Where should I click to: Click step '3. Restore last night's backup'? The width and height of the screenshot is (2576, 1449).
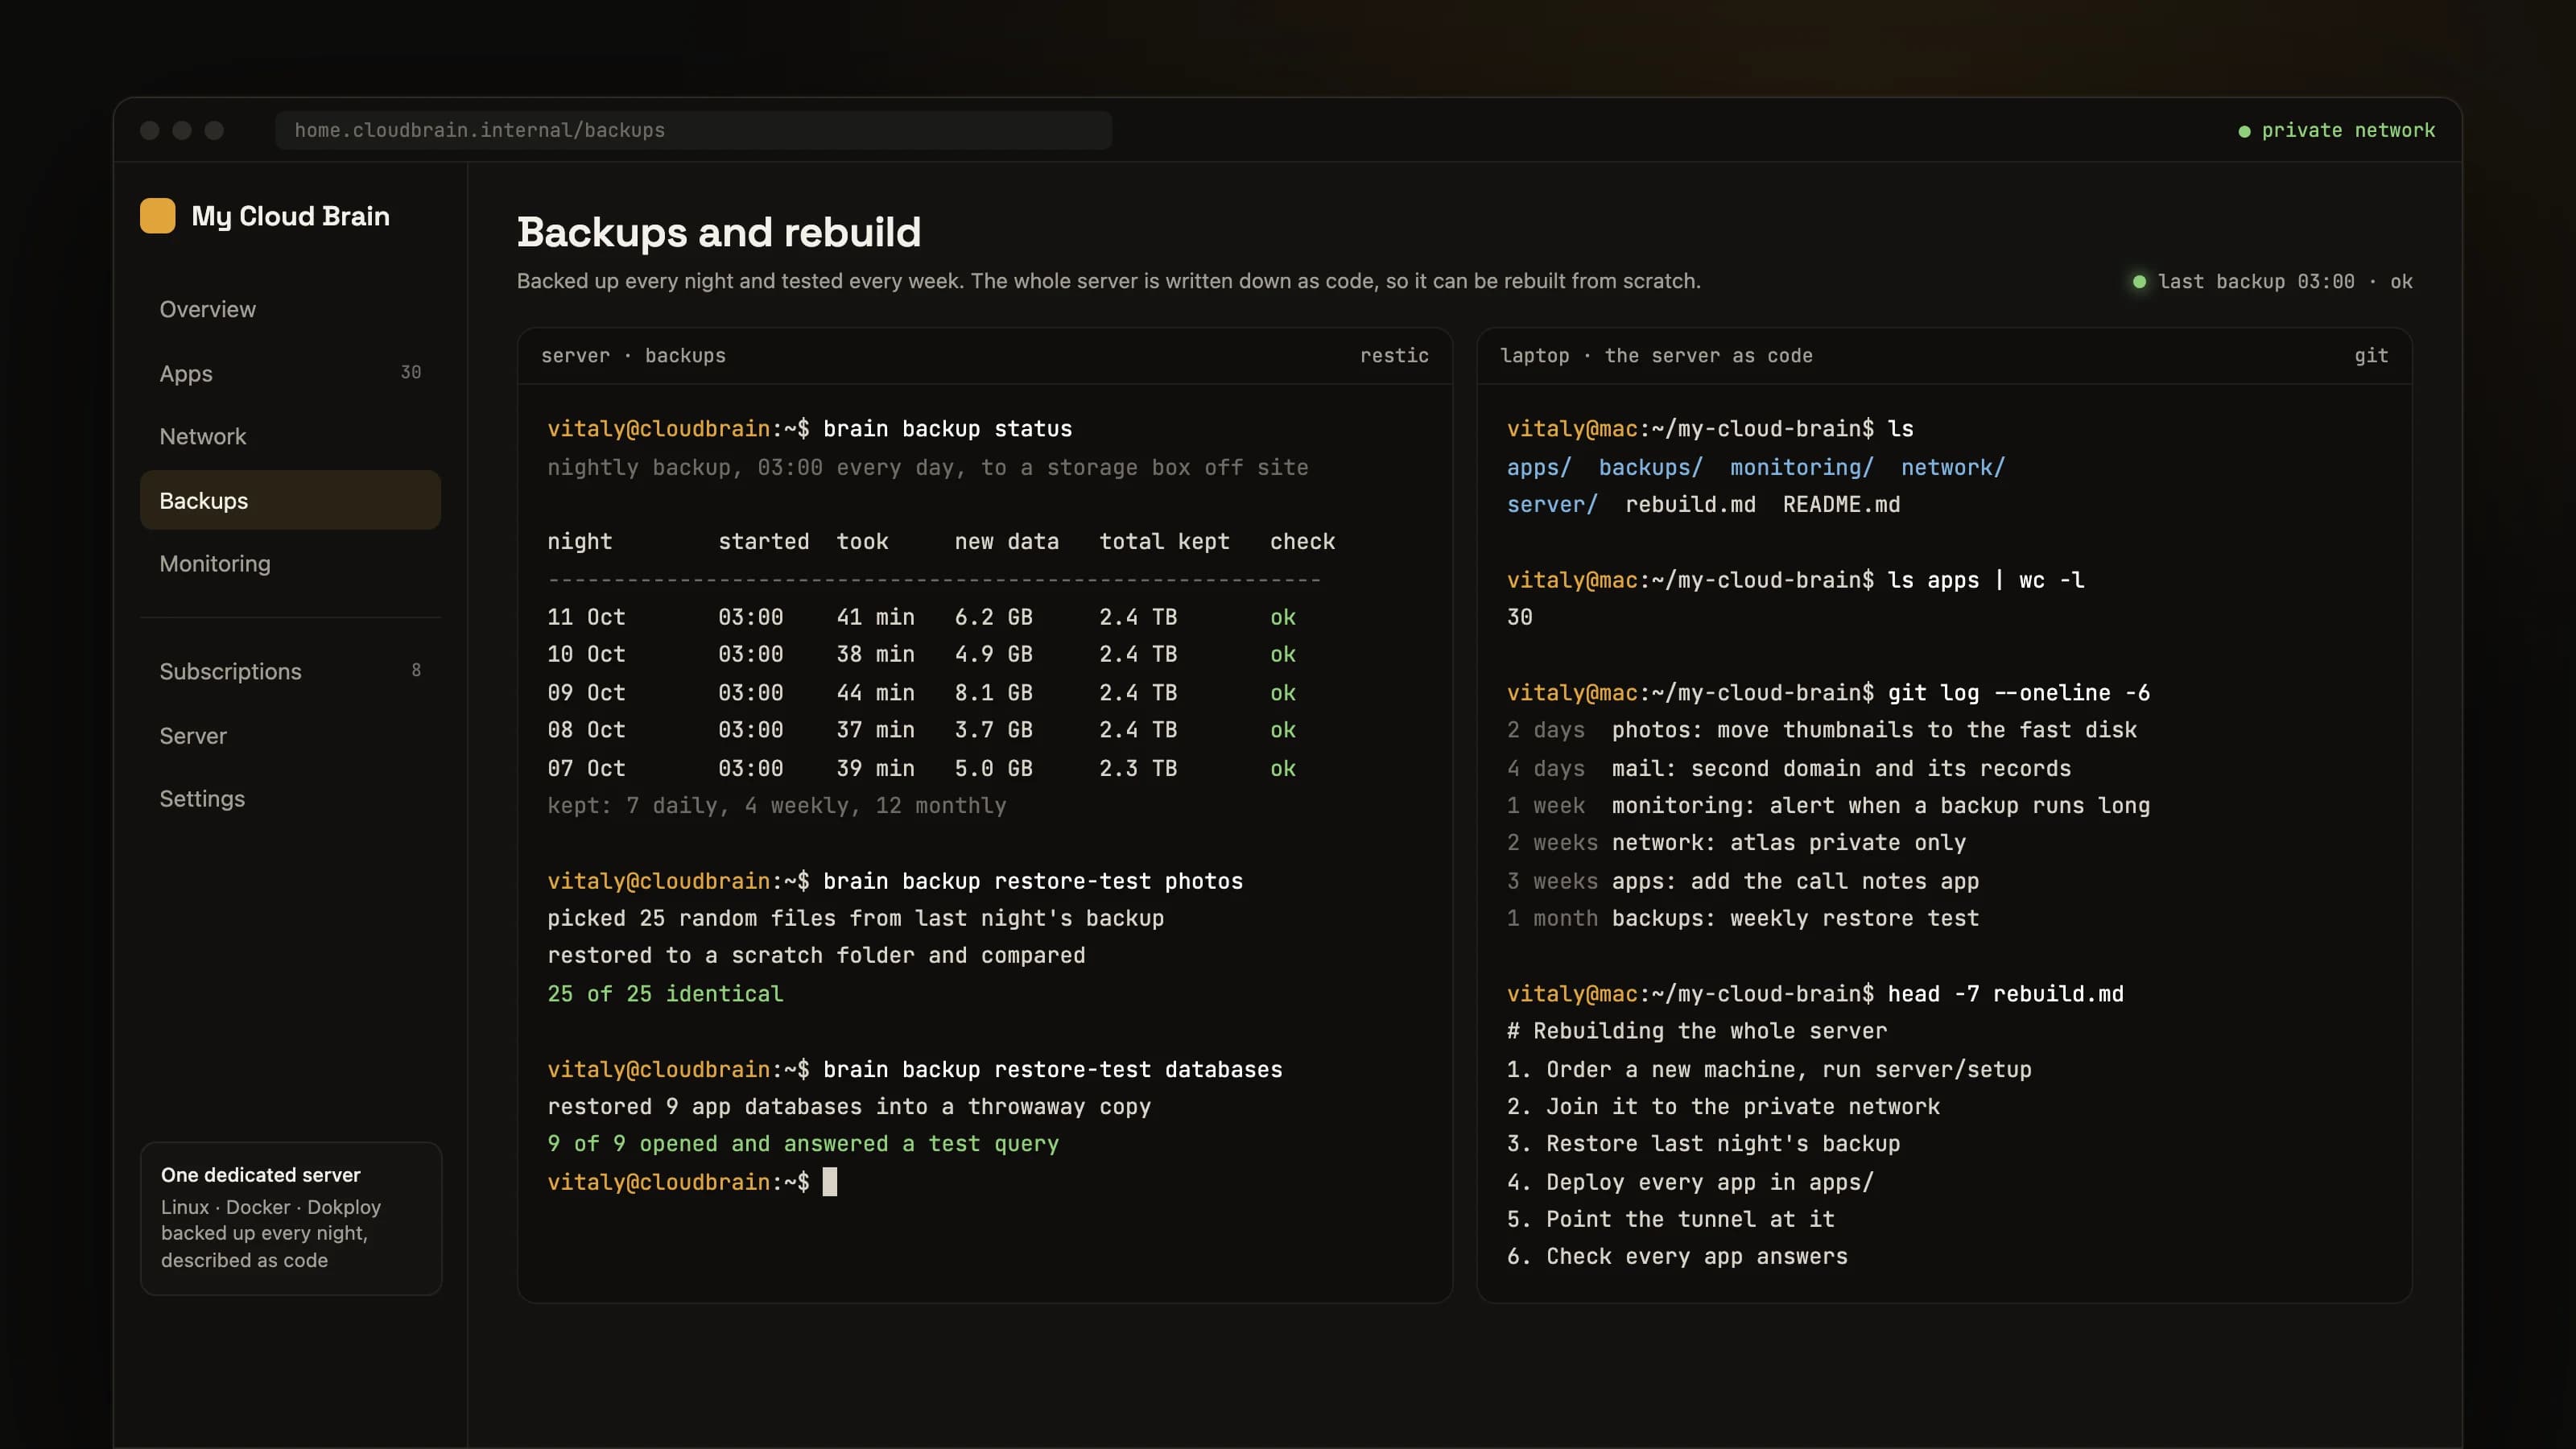pyautogui.click(x=1703, y=1143)
